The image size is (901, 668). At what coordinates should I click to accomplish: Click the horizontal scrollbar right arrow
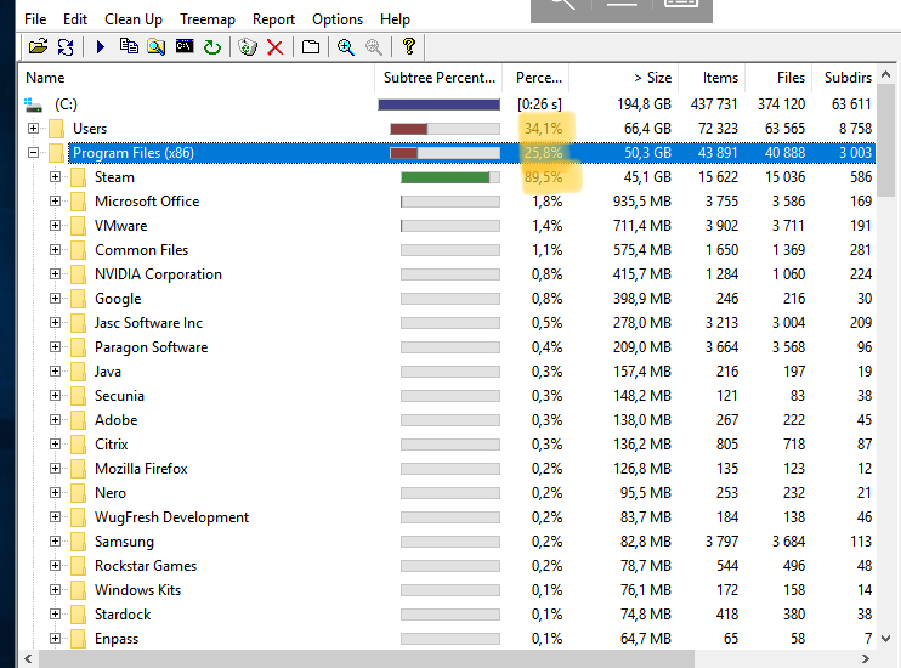tap(865, 659)
